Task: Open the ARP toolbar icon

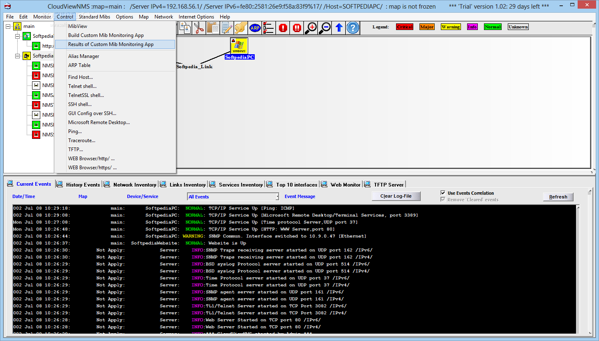Action: click(255, 28)
